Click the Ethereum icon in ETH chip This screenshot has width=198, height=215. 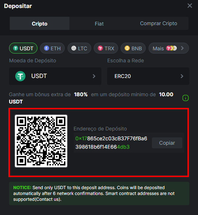(x=47, y=48)
